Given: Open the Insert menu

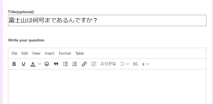Looking at the screenshot, I should (x=49, y=53).
